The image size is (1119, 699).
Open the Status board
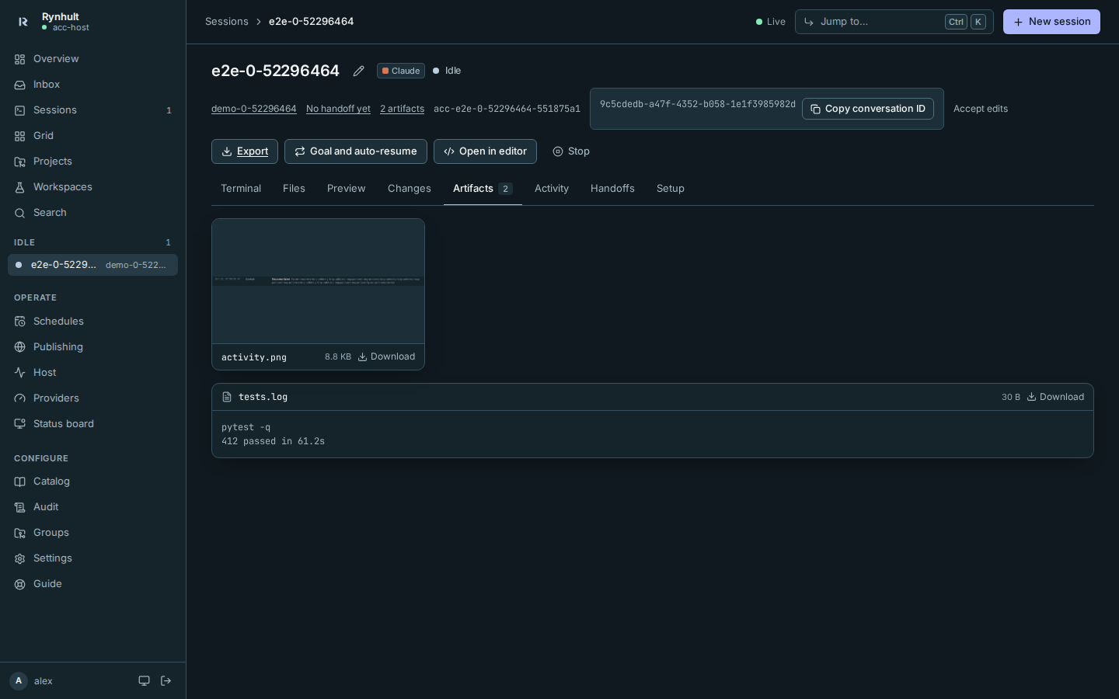click(92, 424)
